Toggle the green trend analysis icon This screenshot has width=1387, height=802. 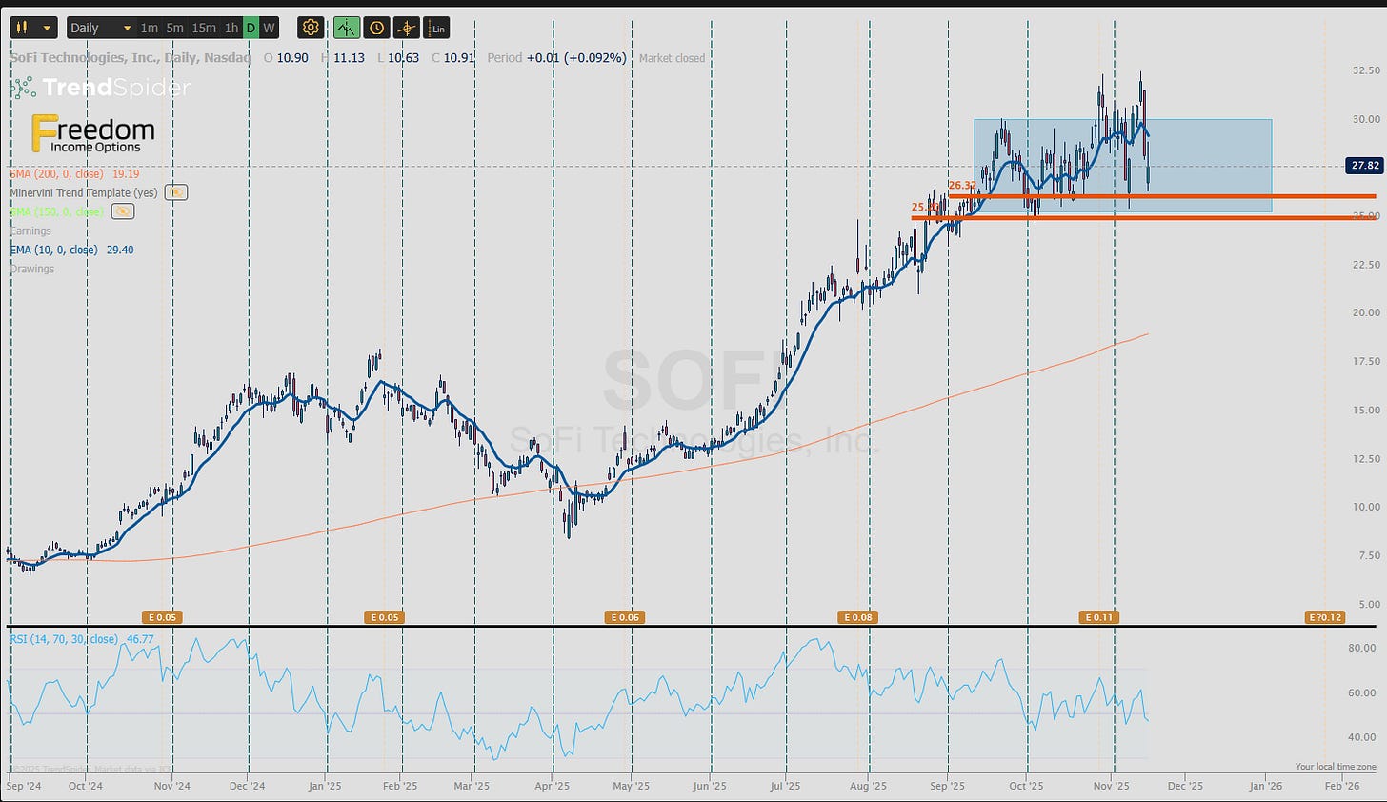click(x=346, y=28)
